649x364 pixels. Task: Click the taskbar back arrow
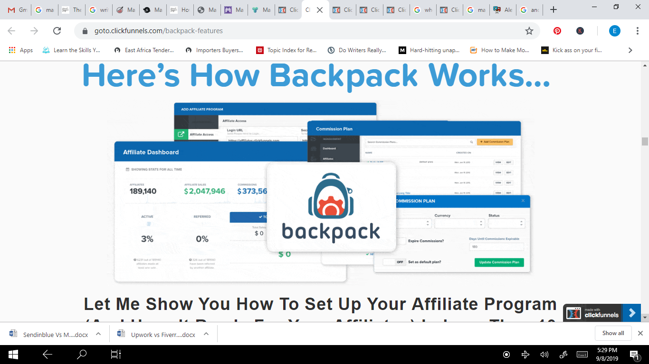(x=48, y=355)
